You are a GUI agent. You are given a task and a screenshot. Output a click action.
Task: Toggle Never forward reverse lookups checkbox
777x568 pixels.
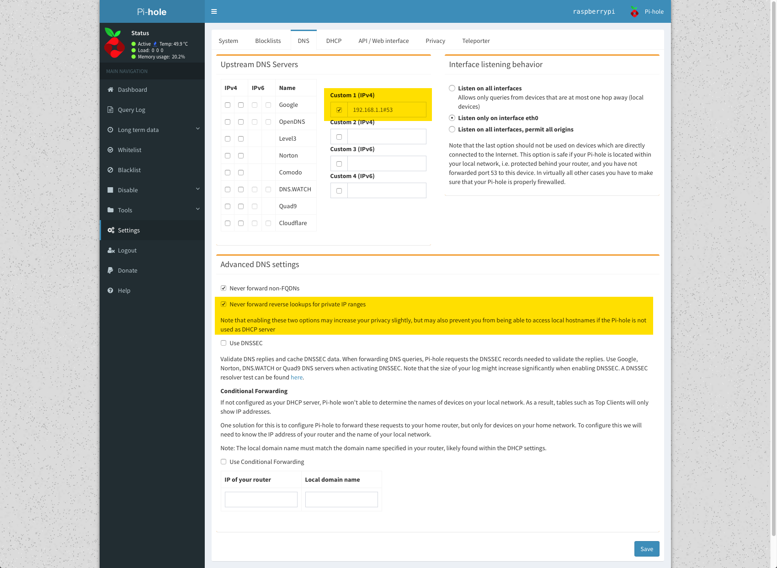click(x=224, y=304)
